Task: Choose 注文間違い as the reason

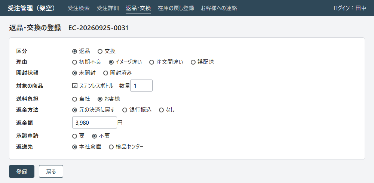Action: [x=152, y=62]
